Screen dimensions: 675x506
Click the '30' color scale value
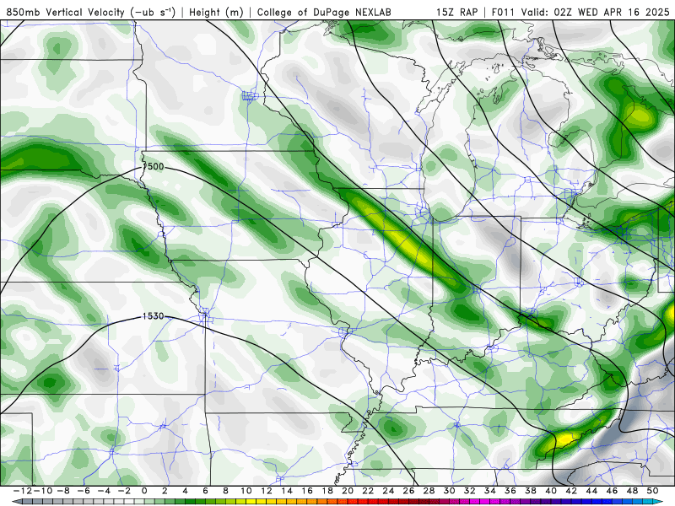point(449,491)
